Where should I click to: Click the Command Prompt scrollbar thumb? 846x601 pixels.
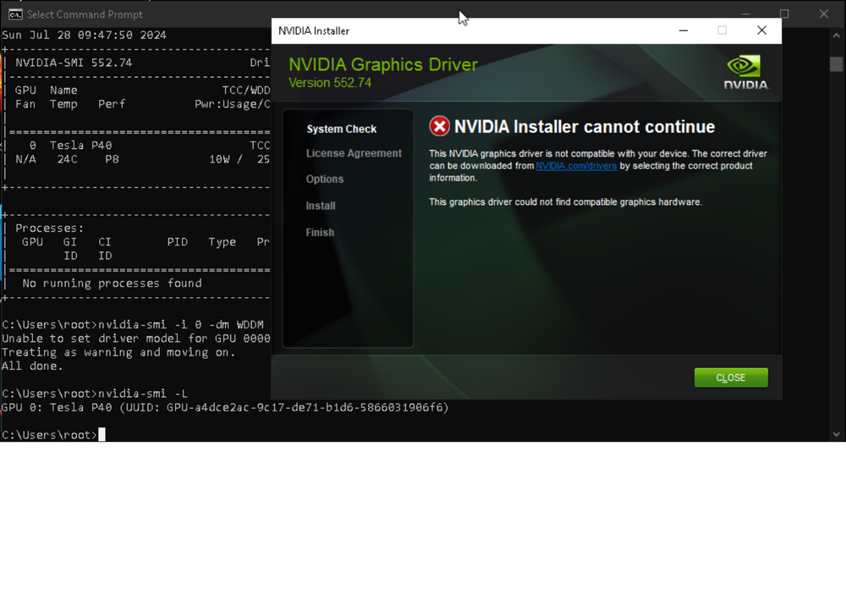pos(837,63)
